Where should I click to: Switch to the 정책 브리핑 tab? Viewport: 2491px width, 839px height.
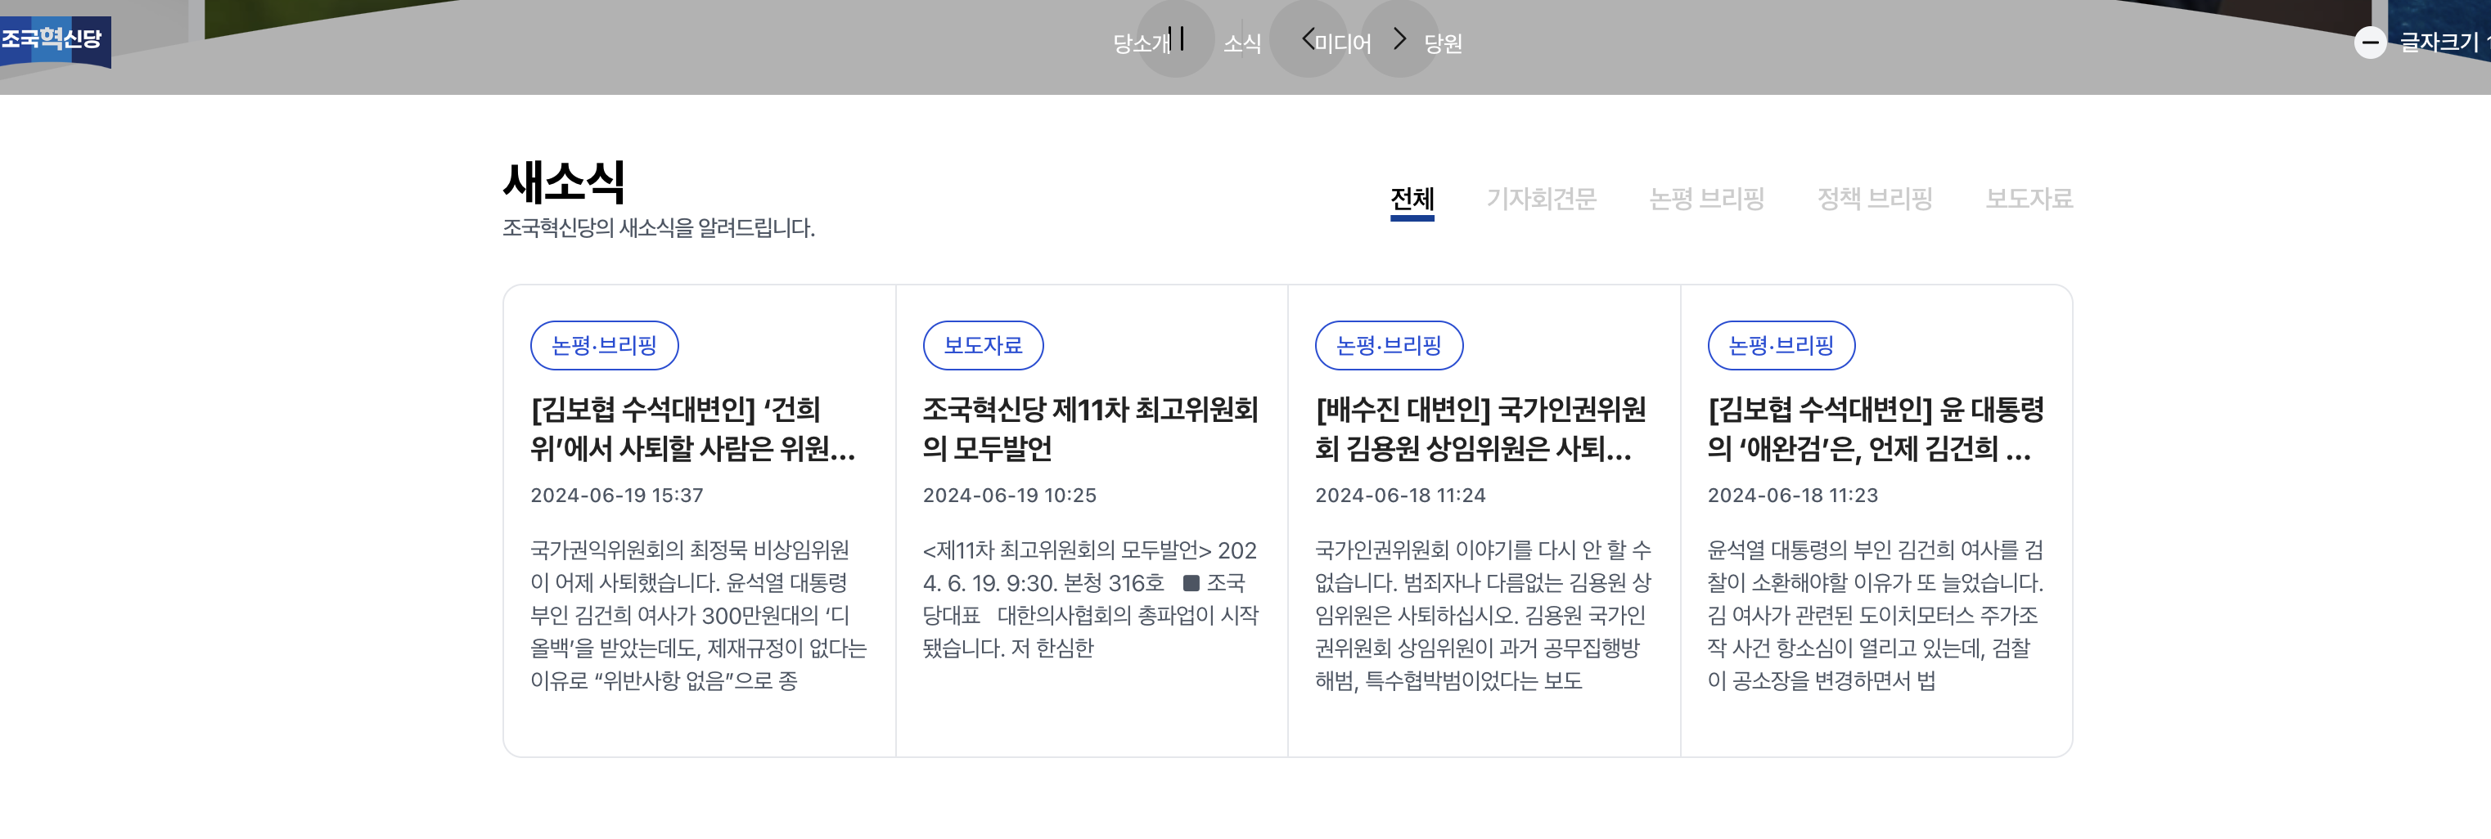(1875, 199)
